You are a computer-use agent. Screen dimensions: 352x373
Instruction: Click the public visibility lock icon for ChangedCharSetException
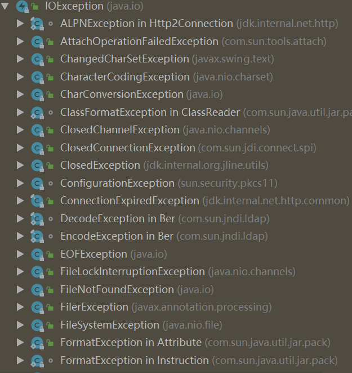(50, 59)
